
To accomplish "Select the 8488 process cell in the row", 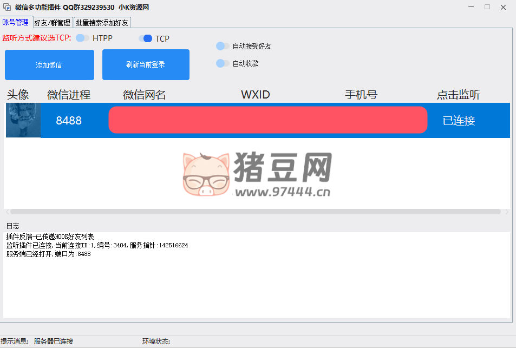I will 69,121.
